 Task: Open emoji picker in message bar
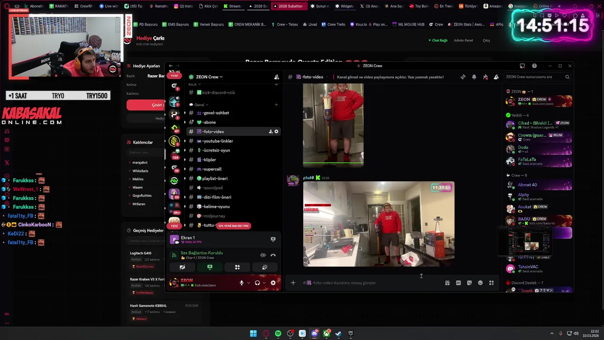click(480, 283)
